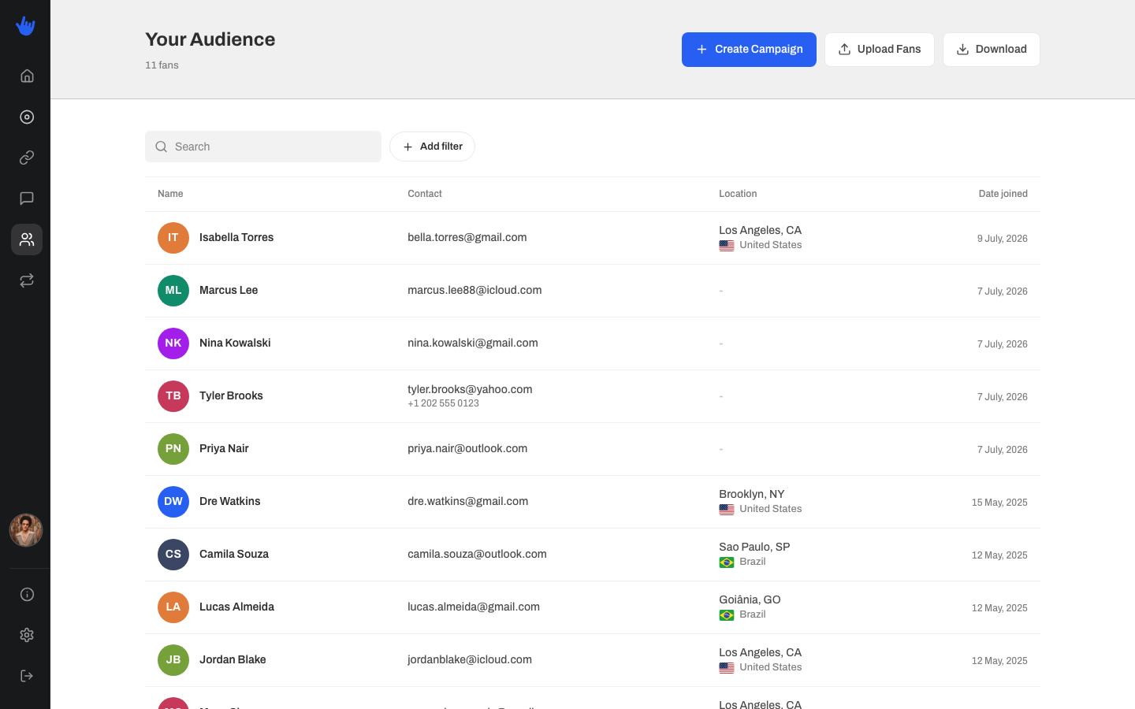Open fan Lucas Almeida by name
Screen dimensions: 1135x709
[x=236, y=607]
